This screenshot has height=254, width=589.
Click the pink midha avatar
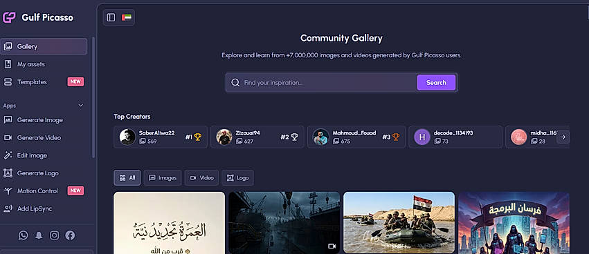pyautogui.click(x=519, y=137)
